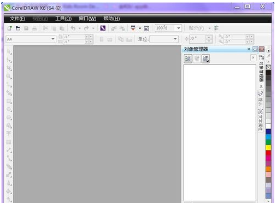Collapse the 对象管理器 docker with the double arrow
This screenshot has height=203, width=276.
(249, 49)
